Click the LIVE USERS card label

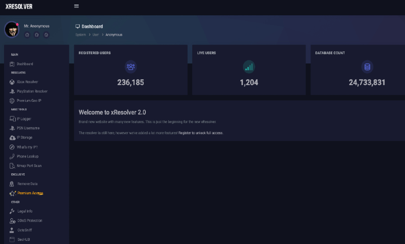click(207, 53)
